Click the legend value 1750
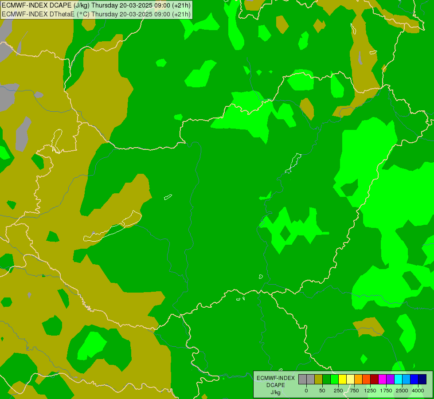434x399 pixels. coord(386,391)
